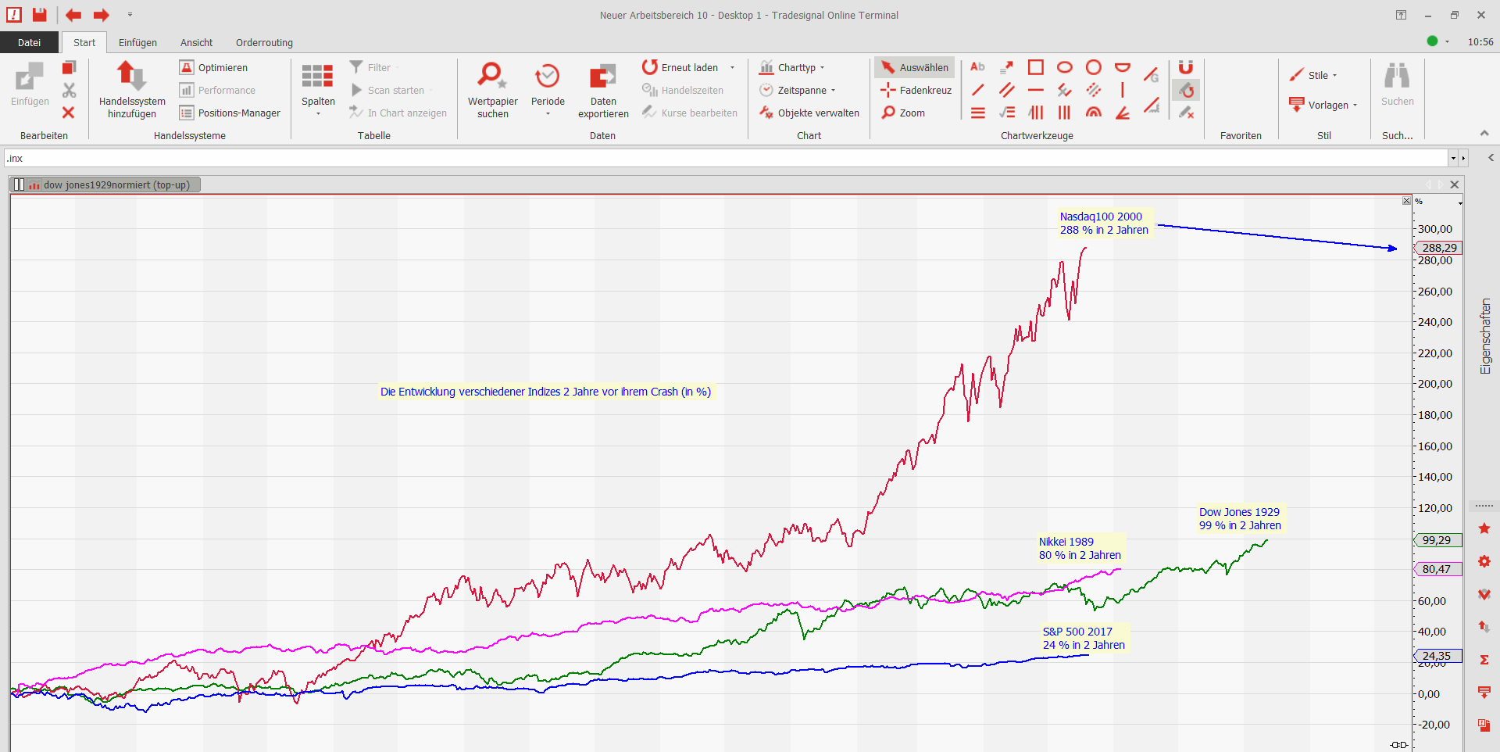Toggle the magnet snap tool
Image resolution: width=1500 pixels, height=752 pixels.
pyautogui.click(x=1186, y=67)
